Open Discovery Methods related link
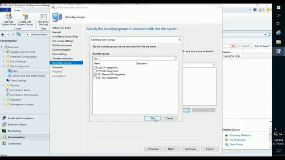The height and width of the screenshot is (160, 285). click(x=240, y=135)
